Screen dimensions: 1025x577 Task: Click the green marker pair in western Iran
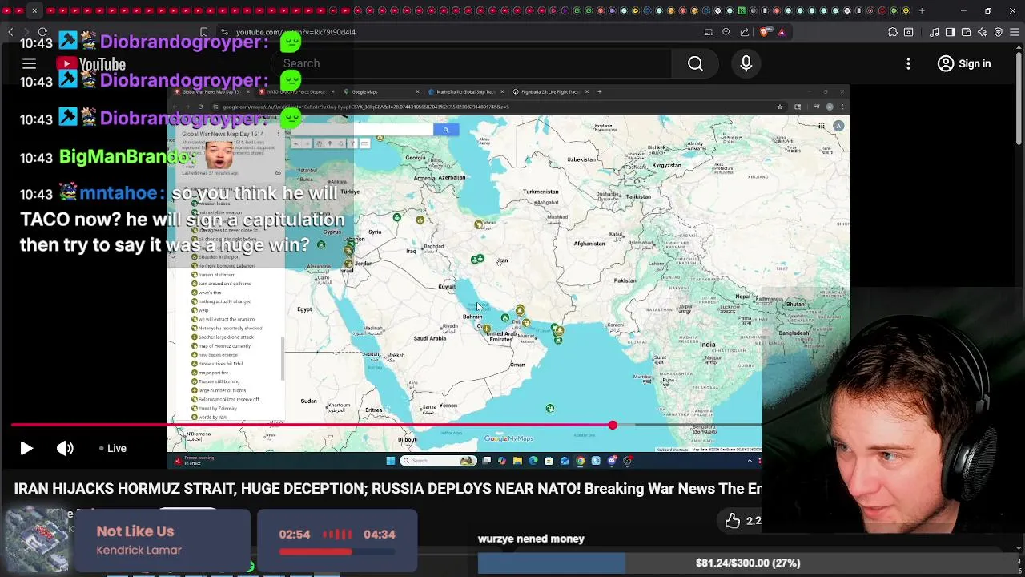(x=477, y=259)
